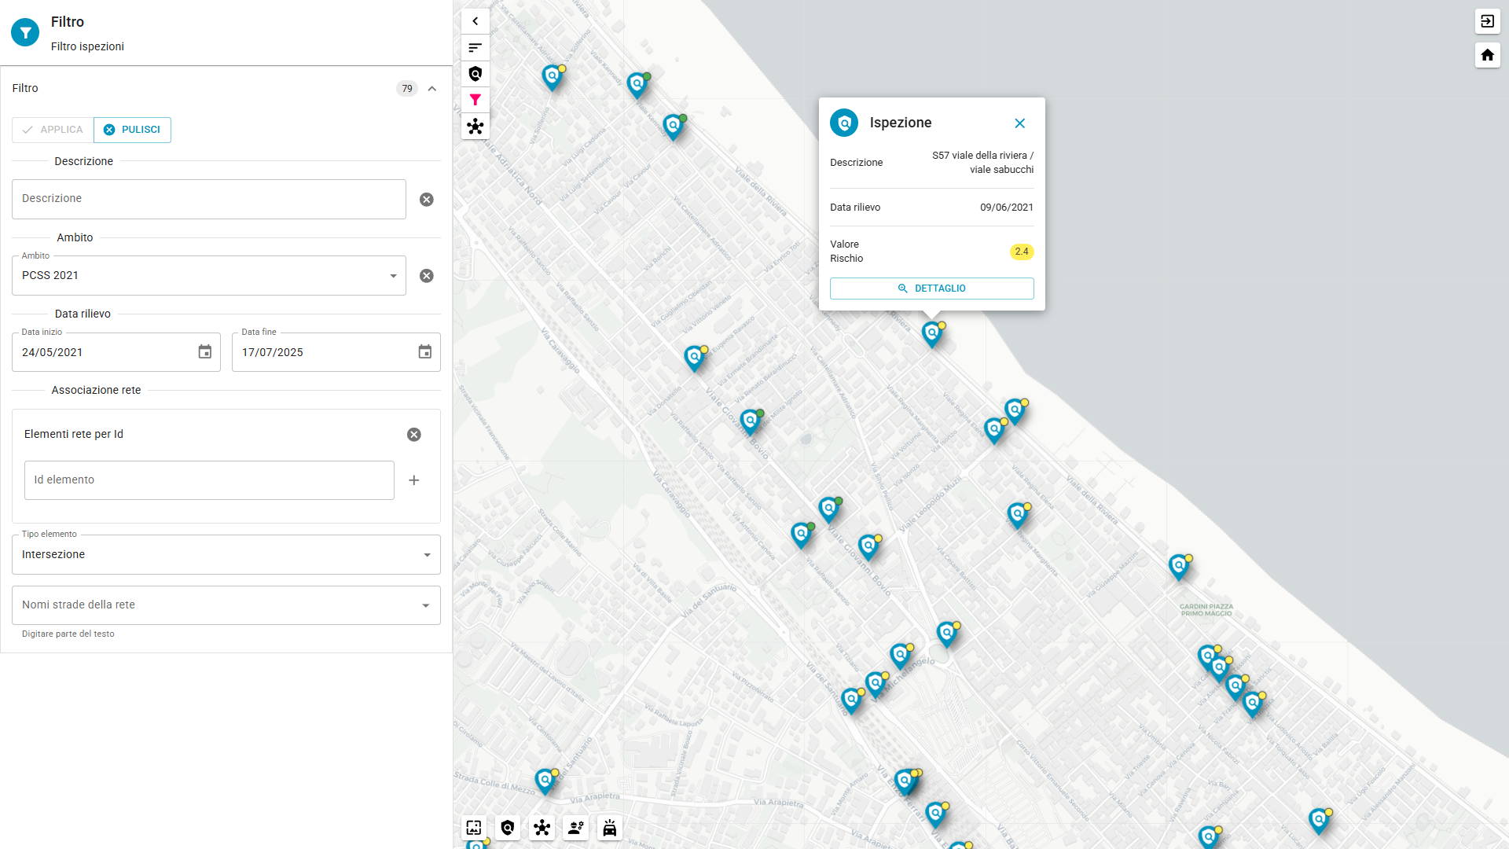Click the pink filter funnel icon
The width and height of the screenshot is (1509, 849).
(475, 100)
